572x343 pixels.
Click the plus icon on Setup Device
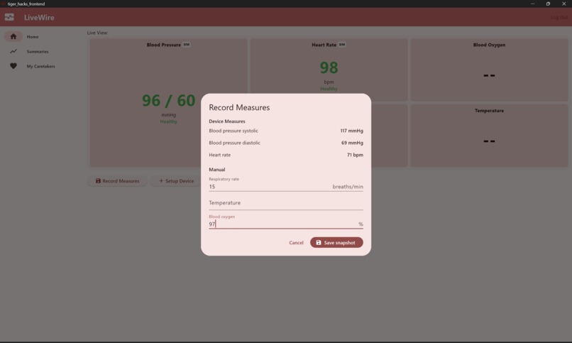click(161, 181)
